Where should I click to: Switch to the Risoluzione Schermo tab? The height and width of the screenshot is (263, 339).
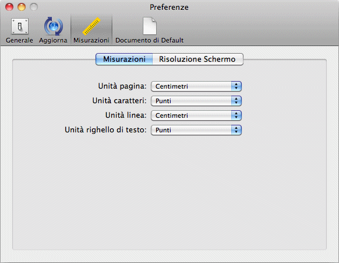tap(197, 59)
